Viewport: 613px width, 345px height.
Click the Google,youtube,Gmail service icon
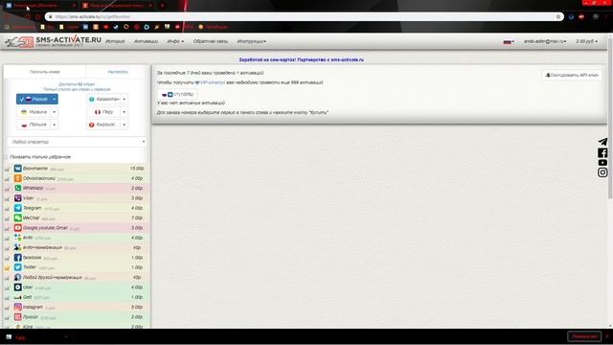(17, 228)
